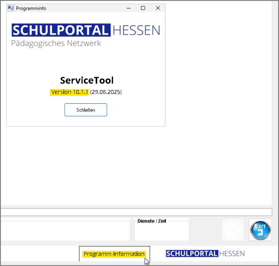279x266 pixels.
Task: Click the Pädagogisches Netzwerk subtitle
Action: [56, 43]
